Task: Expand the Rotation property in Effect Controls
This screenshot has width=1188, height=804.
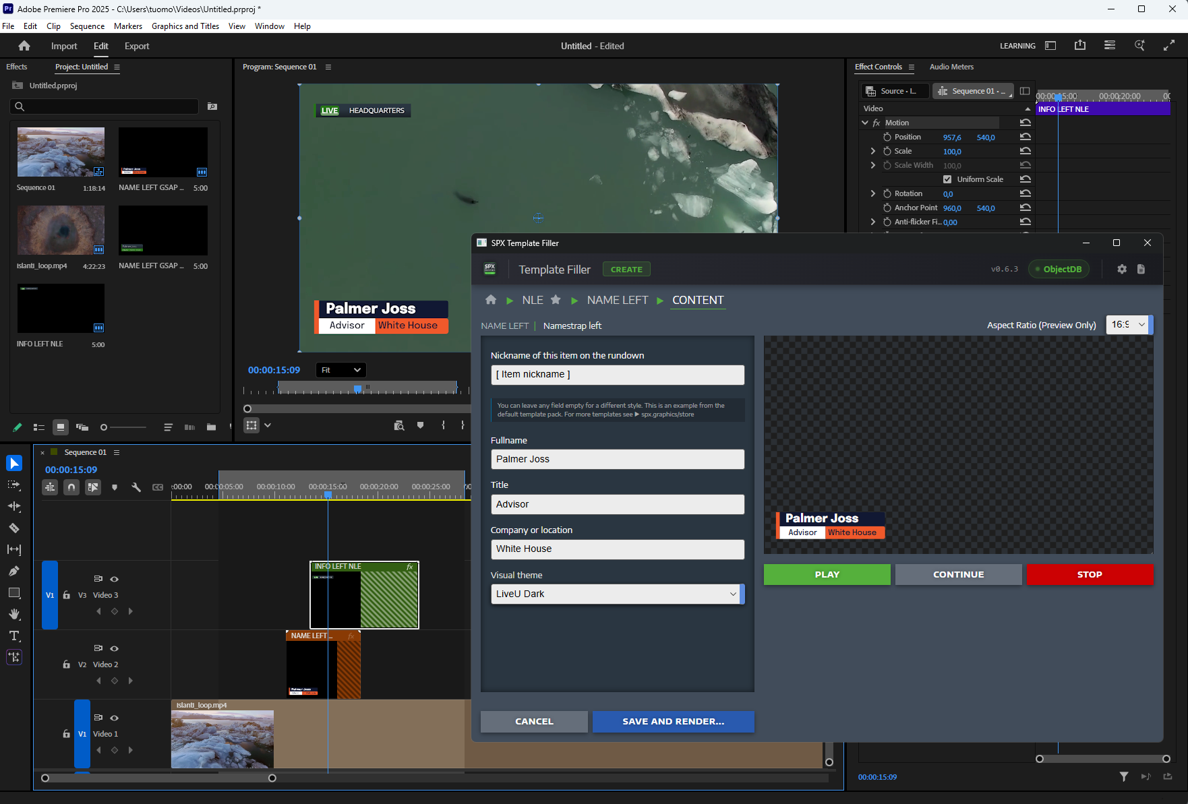Action: 873,193
